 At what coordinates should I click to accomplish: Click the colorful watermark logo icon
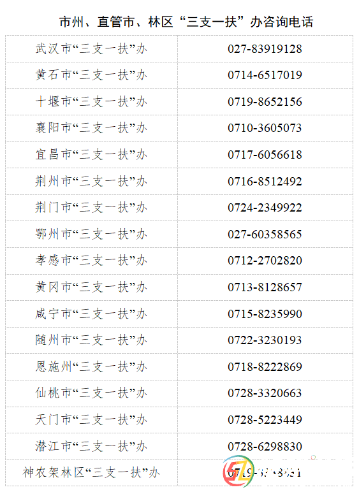(239, 472)
